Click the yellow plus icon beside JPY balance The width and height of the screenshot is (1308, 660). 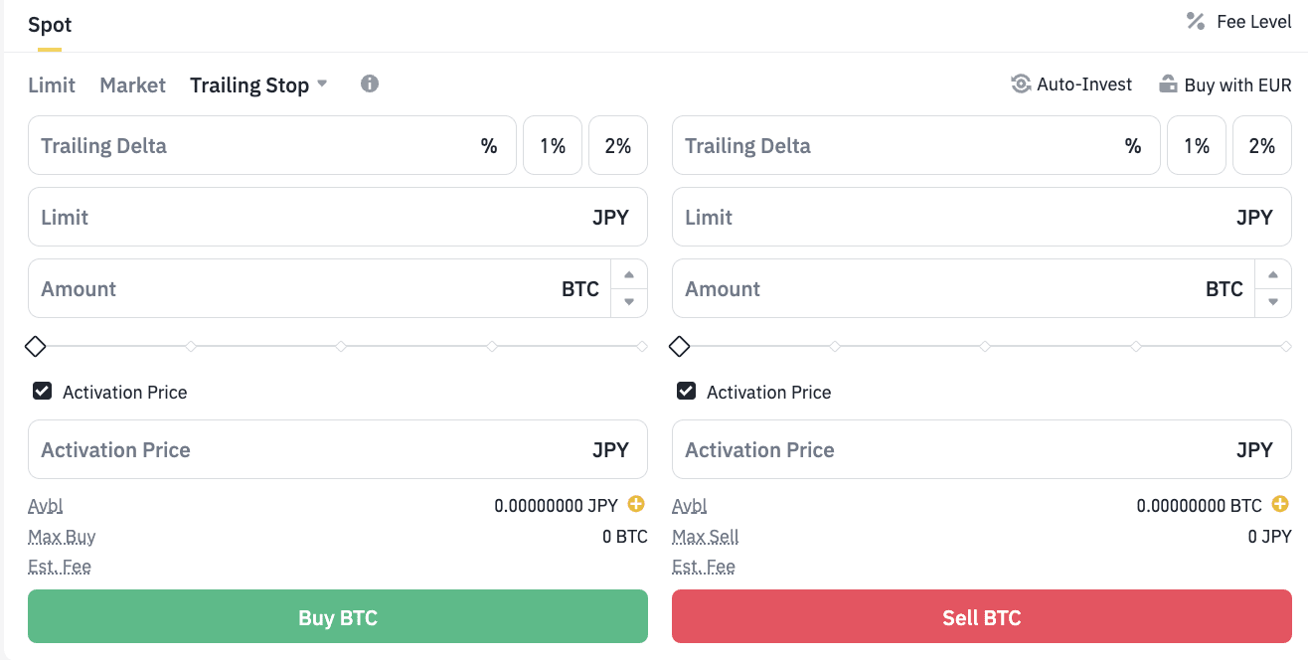coord(636,505)
